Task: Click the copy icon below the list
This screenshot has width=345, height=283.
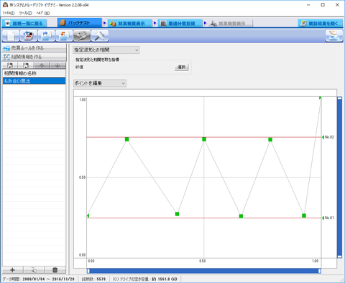Action: pos(34,270)
